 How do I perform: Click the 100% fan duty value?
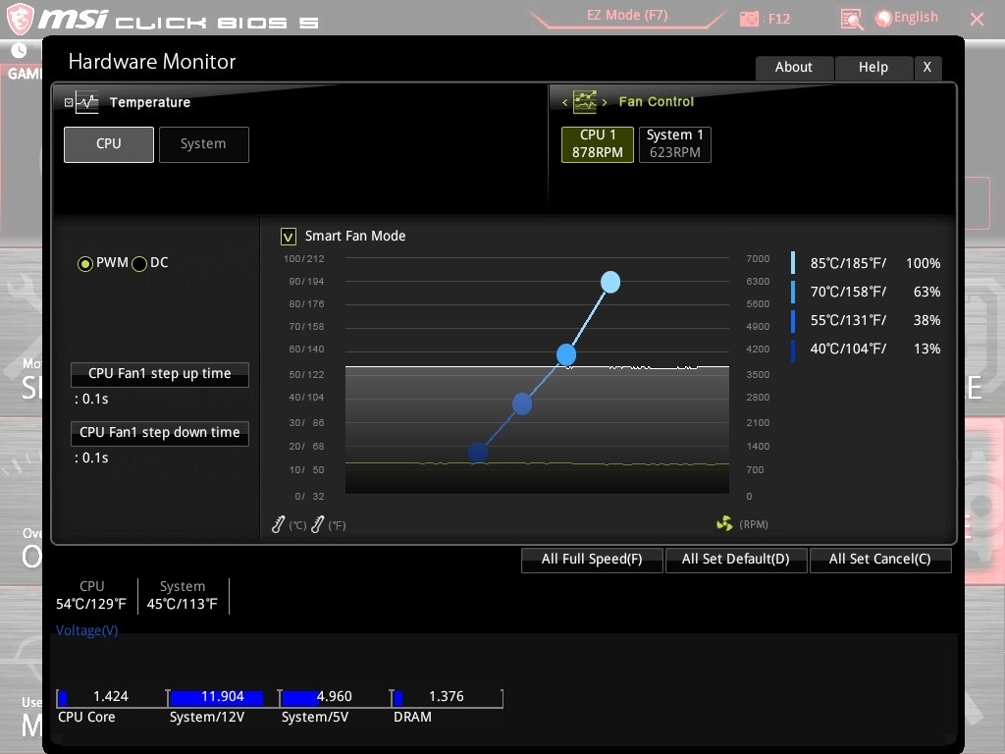point(923,263)
